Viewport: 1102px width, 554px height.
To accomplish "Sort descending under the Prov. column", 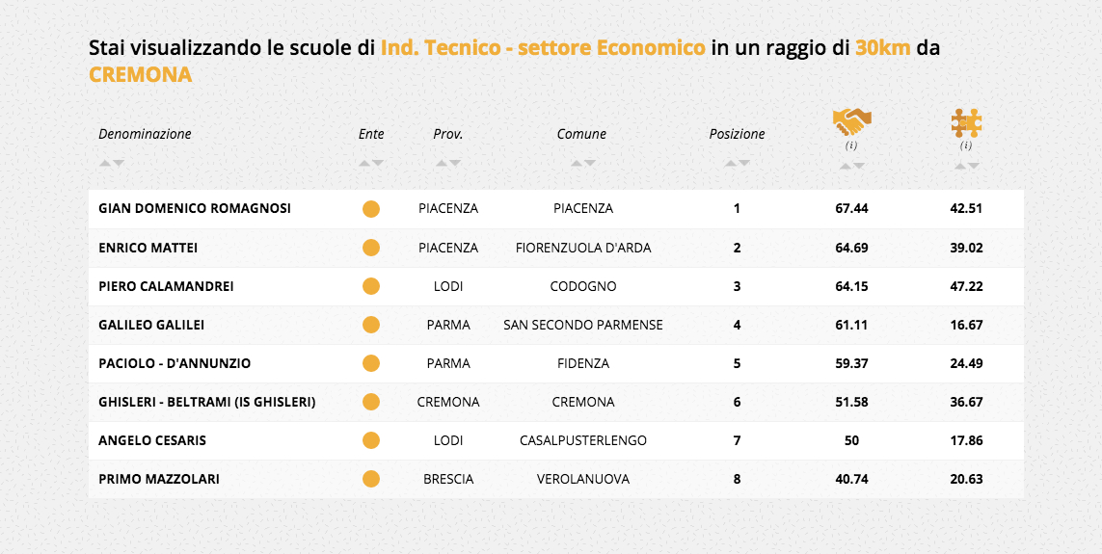I will point(454,163).
